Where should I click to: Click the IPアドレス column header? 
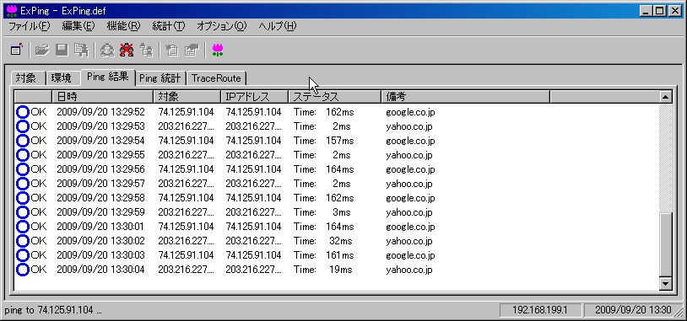click(255, 97)
